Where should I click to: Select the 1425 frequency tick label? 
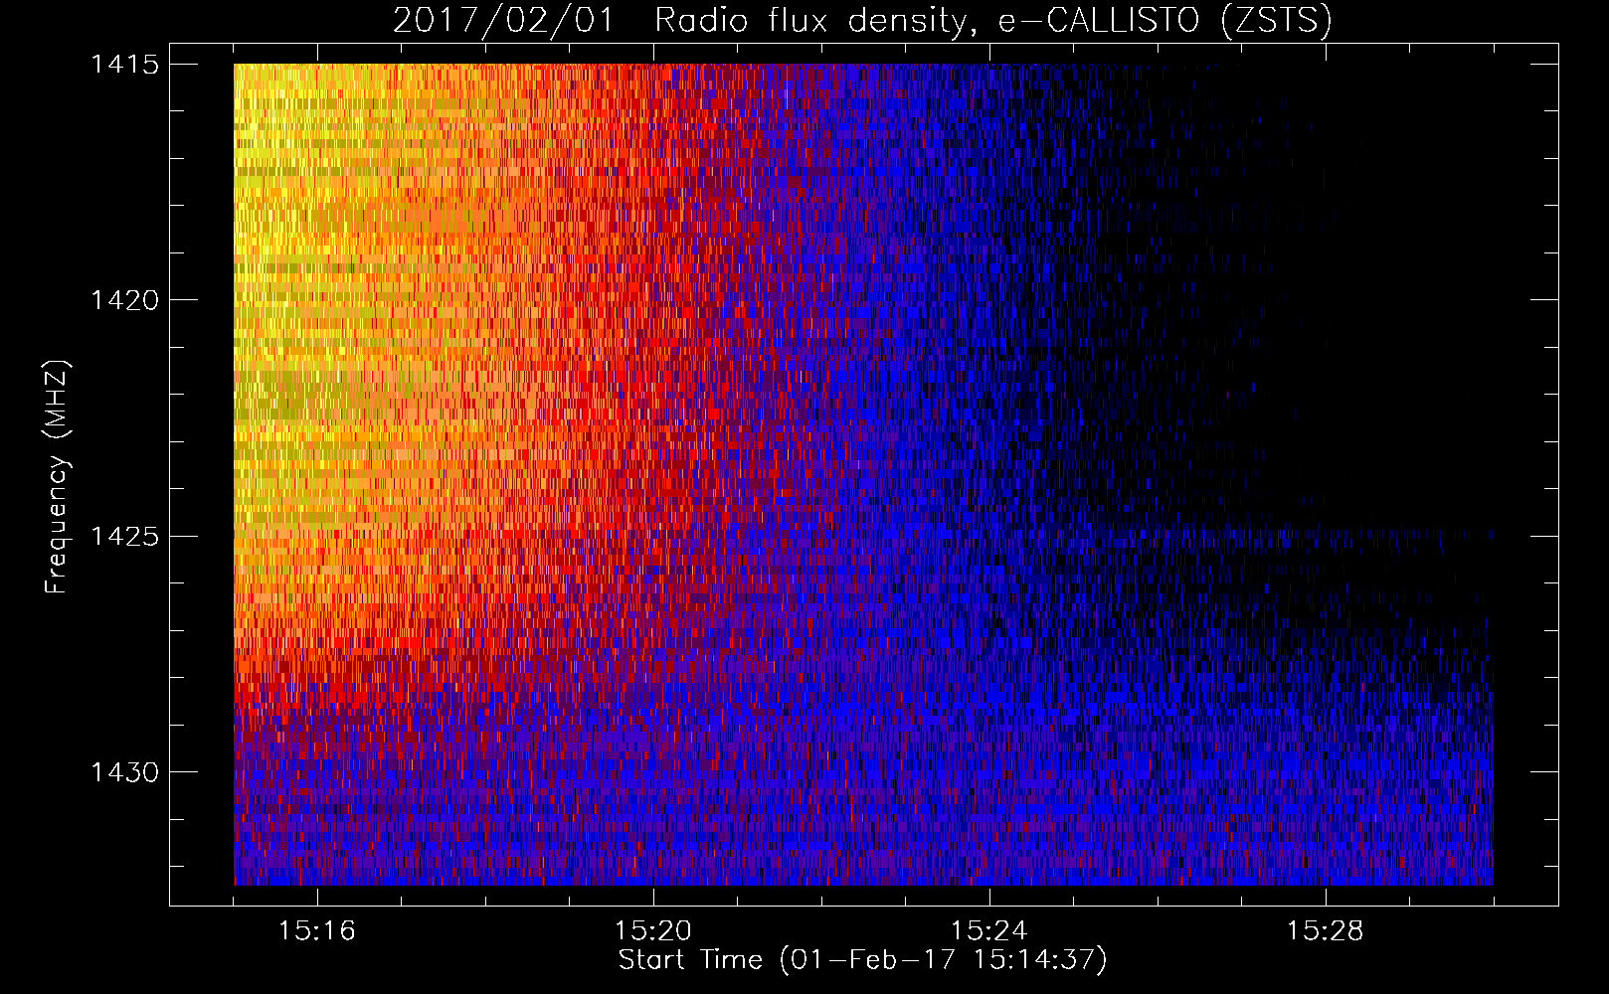click(124, 537)
